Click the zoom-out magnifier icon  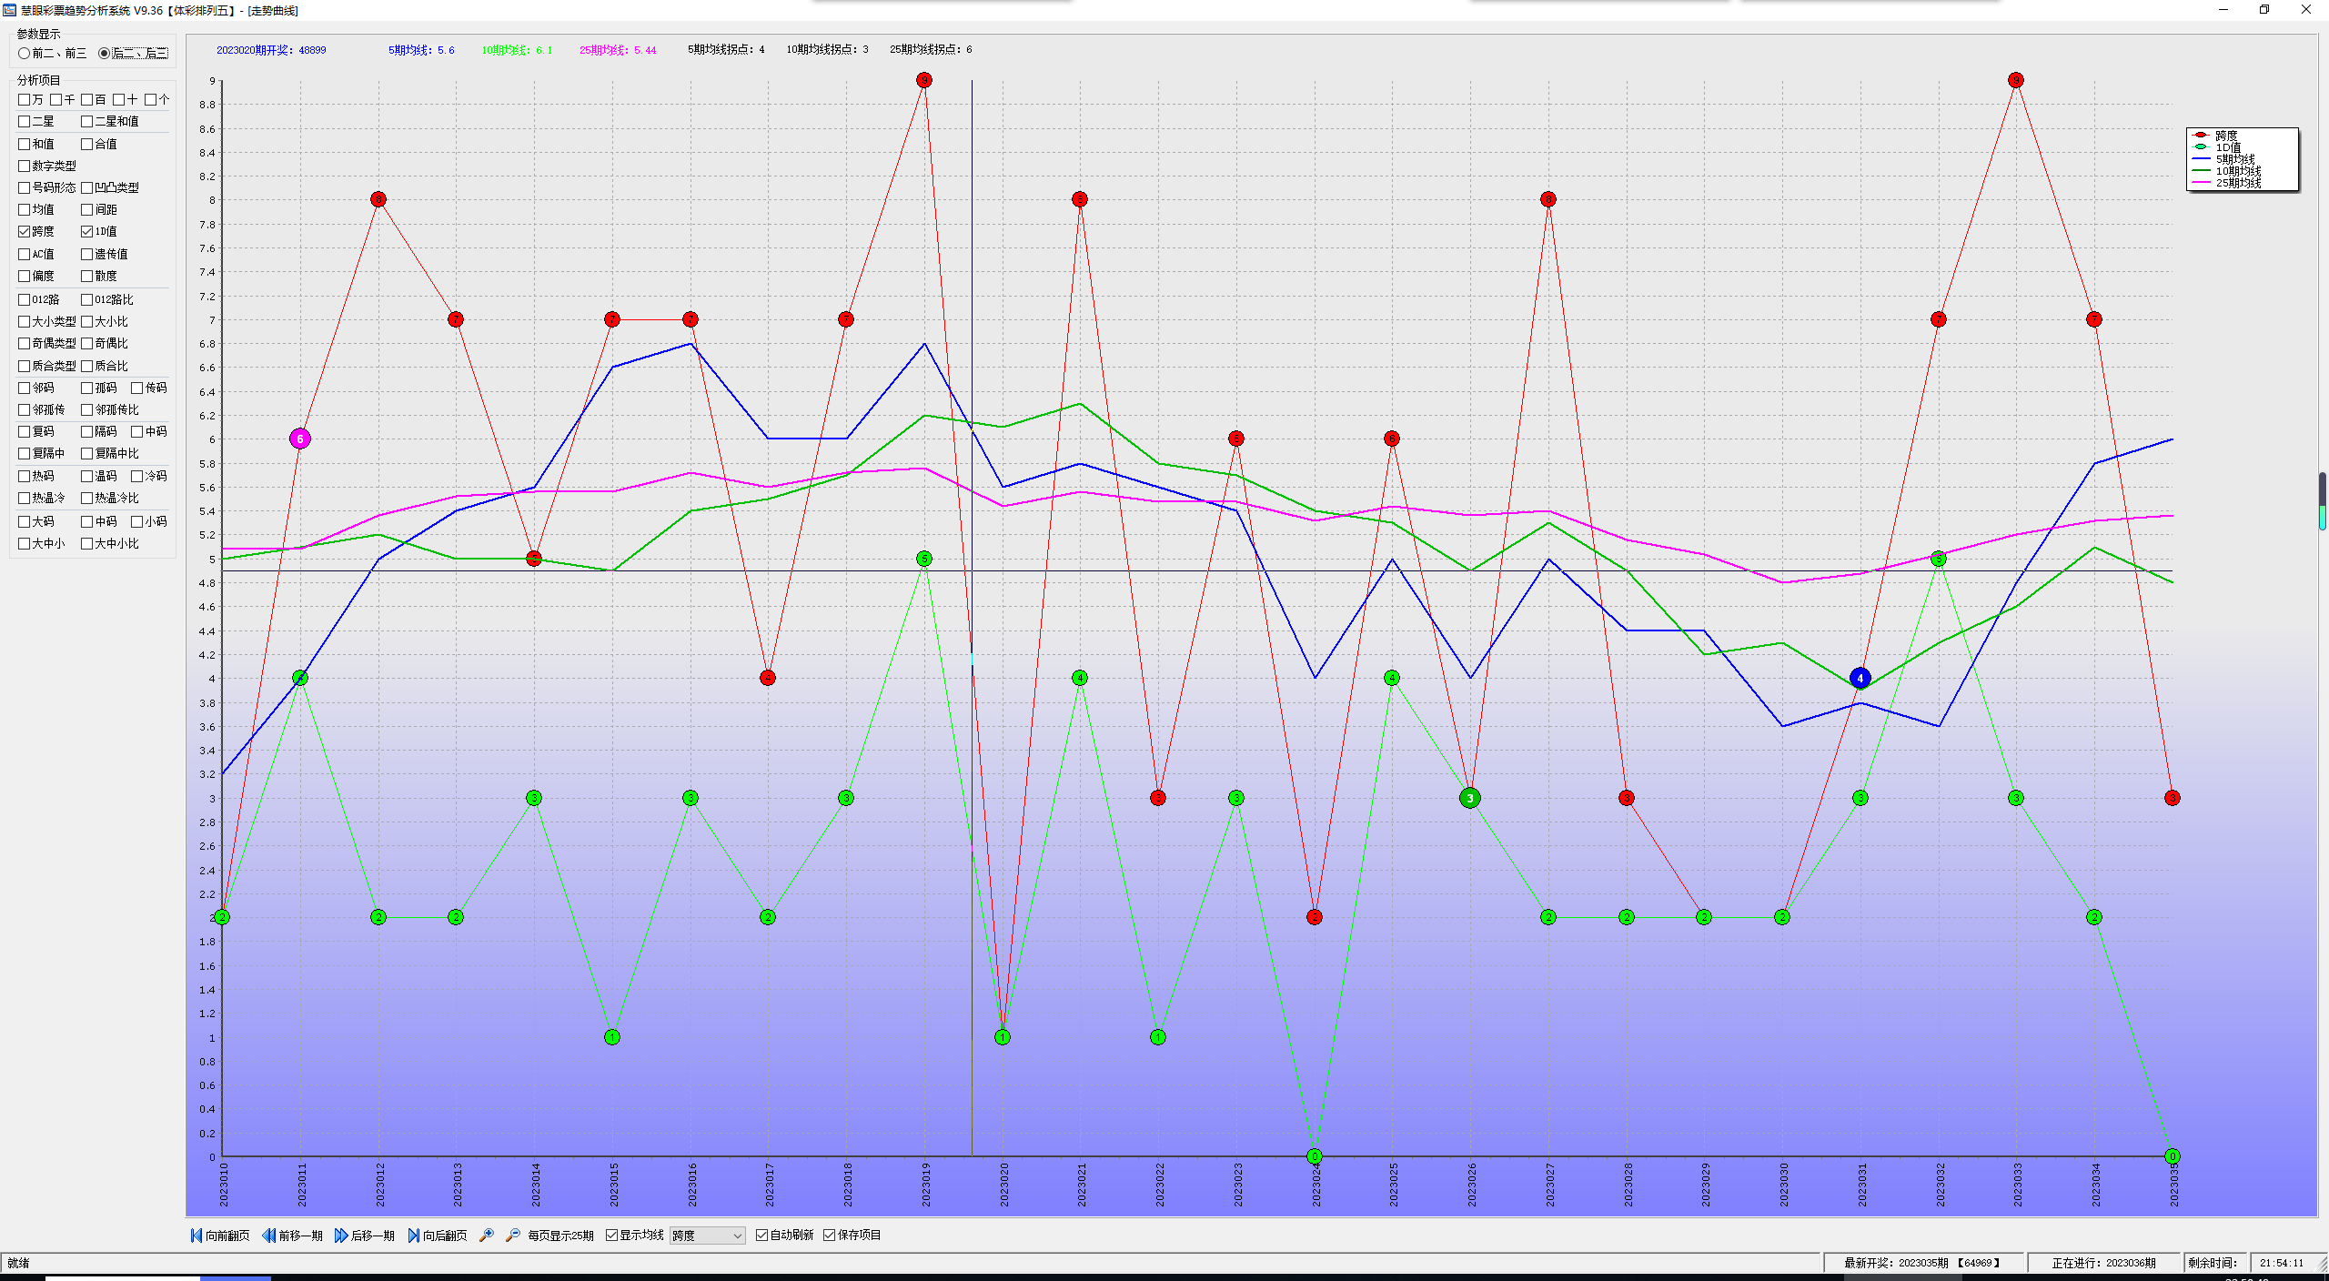click(513, 1235)
